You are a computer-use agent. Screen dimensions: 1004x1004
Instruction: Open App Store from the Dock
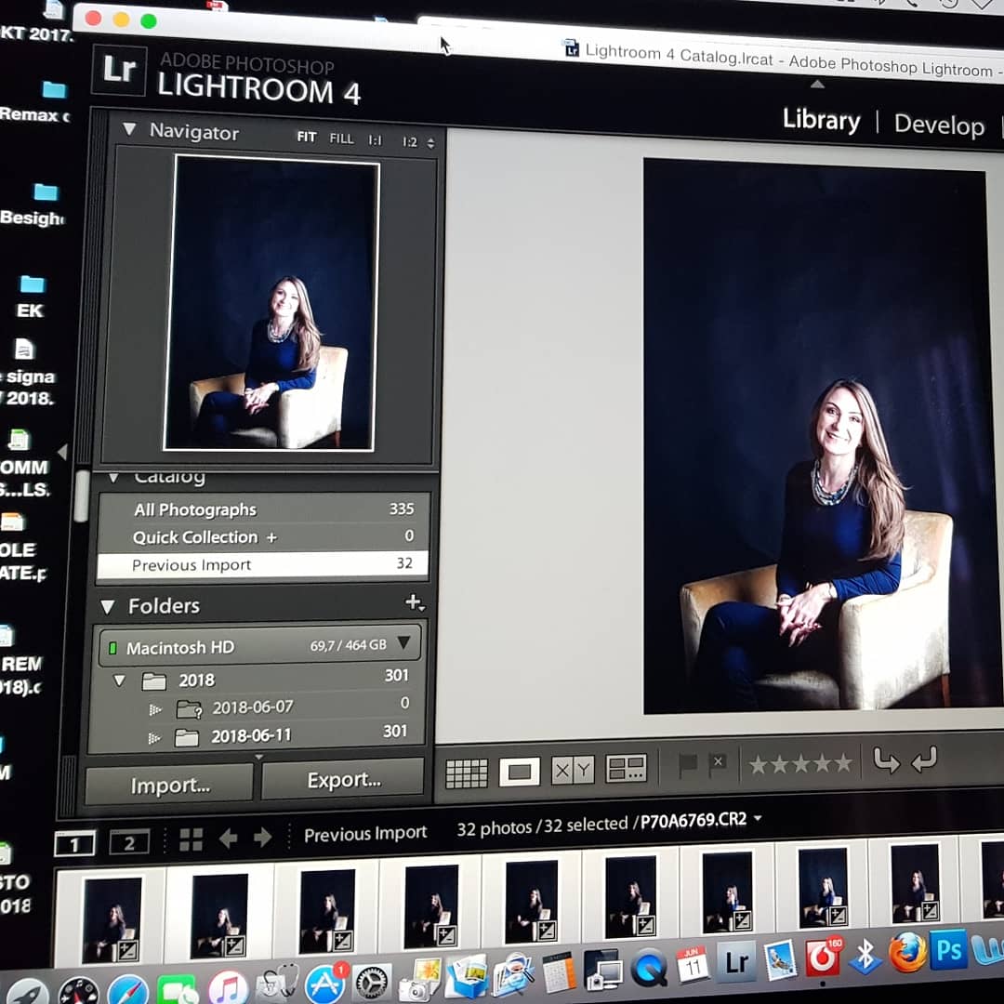pos(325,984)
